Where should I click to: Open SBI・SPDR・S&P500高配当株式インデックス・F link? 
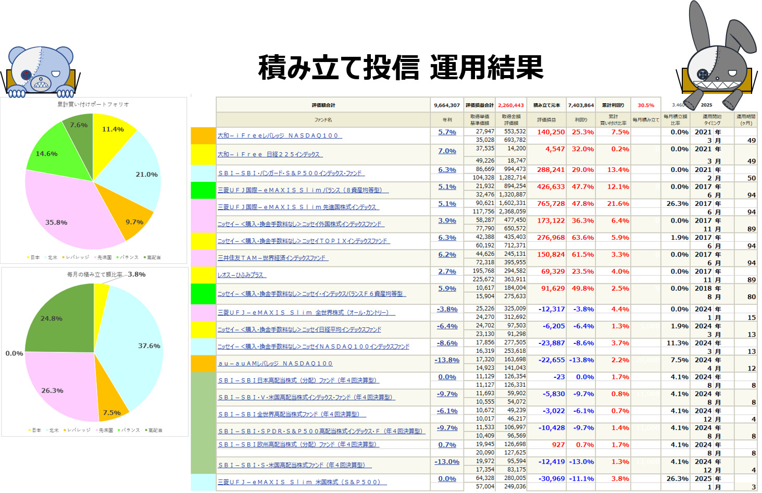(321, 431)
